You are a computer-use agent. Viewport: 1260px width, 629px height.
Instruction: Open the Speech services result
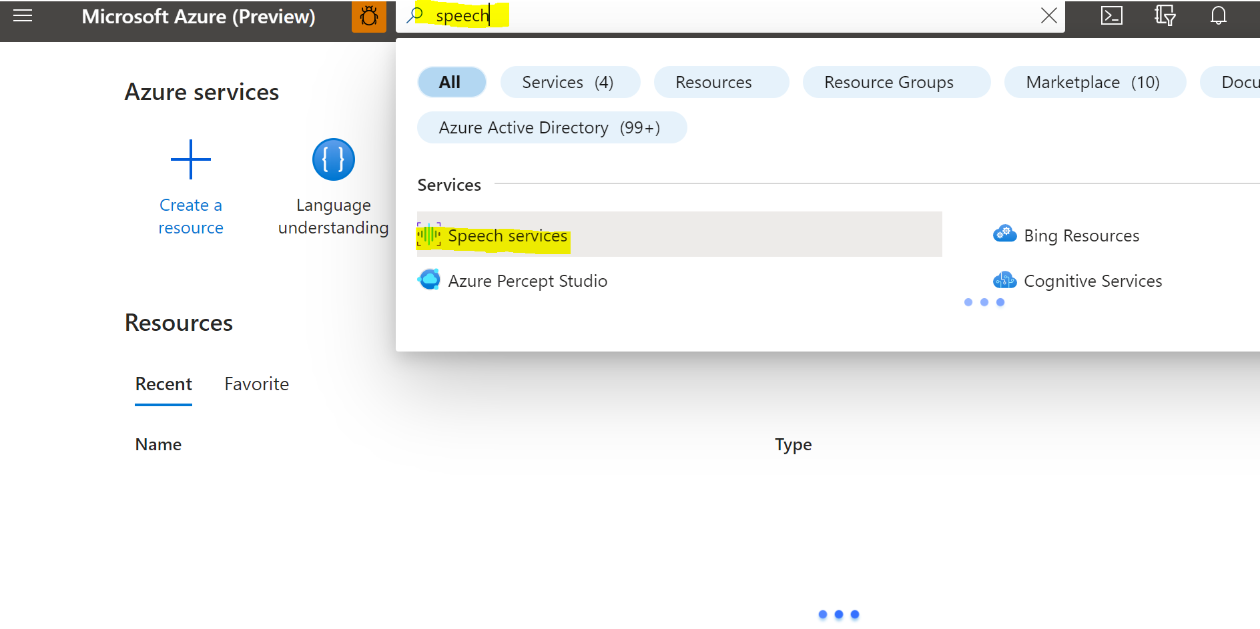tap(679, 234)
